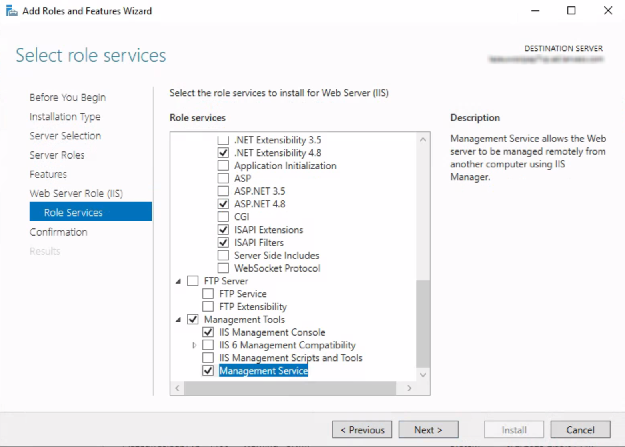Go to the Server Roles step
The height and width of the screenshot is (447, 625).
(57, 155)
